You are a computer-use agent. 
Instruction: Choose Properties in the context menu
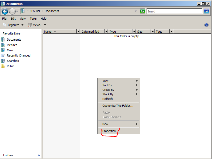pos(119,131)
